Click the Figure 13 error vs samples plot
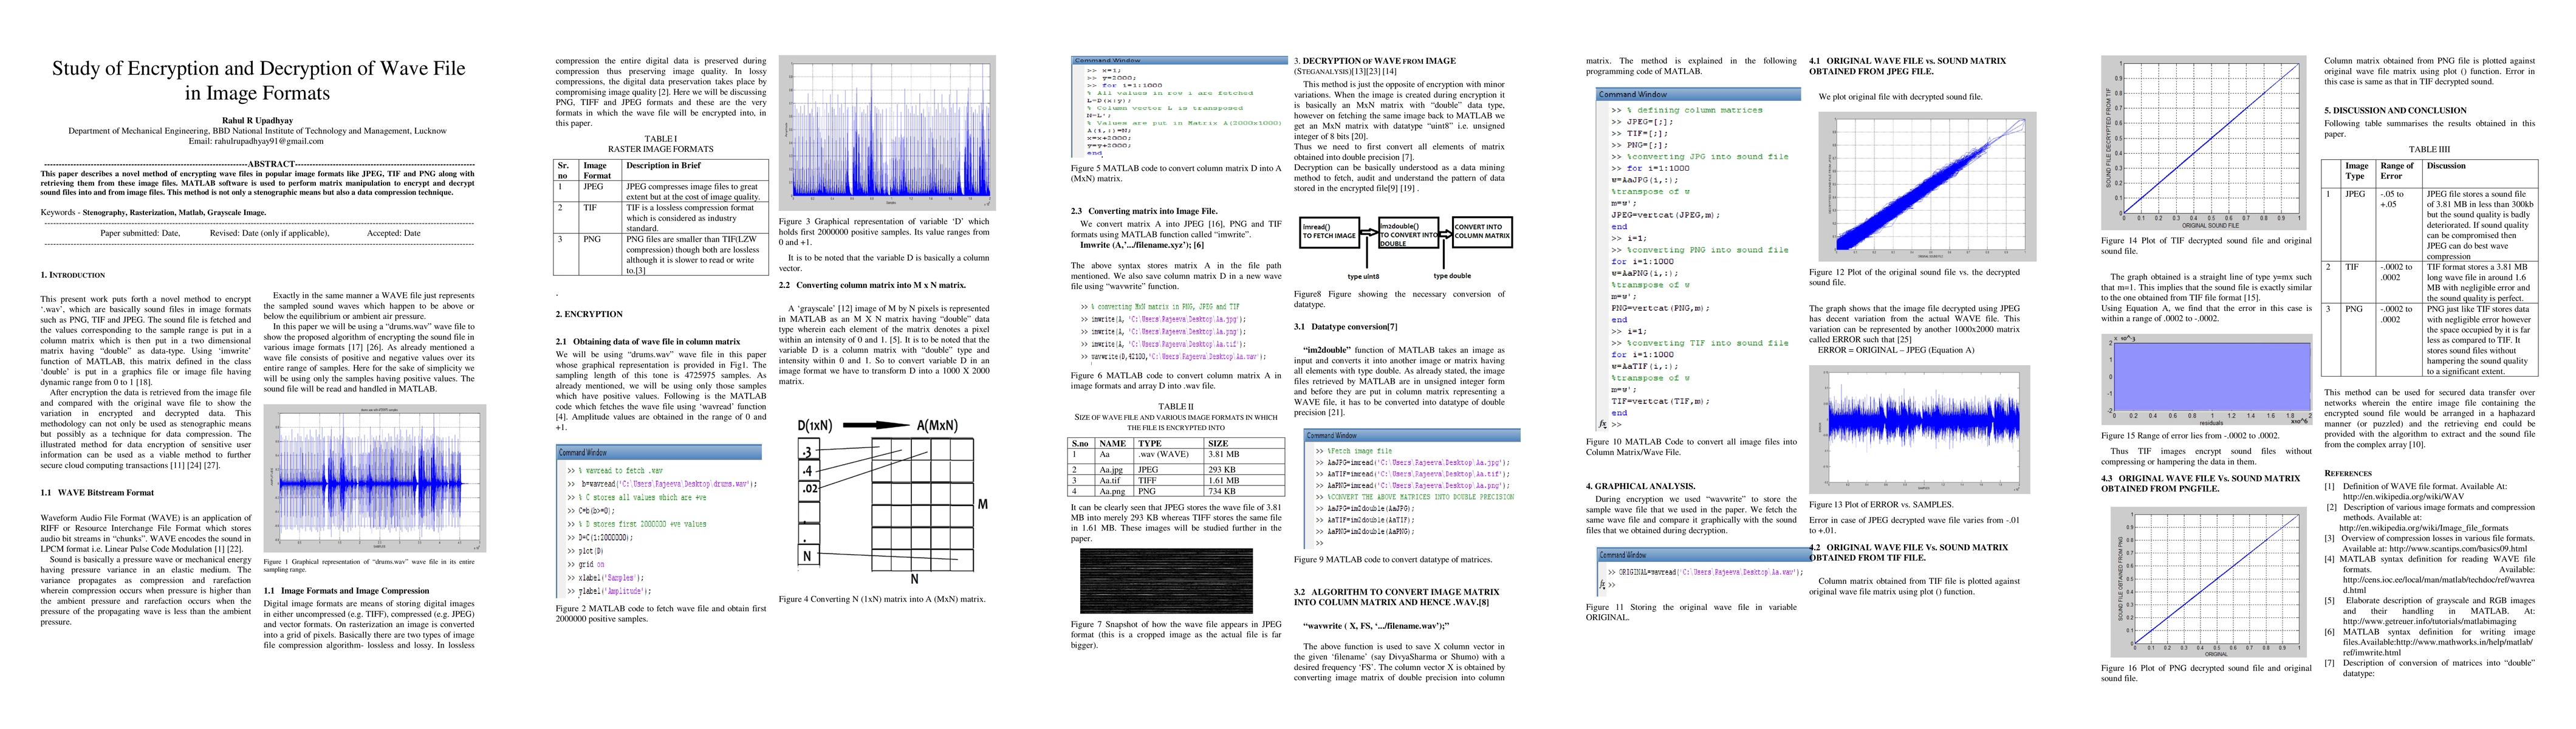Screen dimensions: 2576x729 pos(1919,429)
